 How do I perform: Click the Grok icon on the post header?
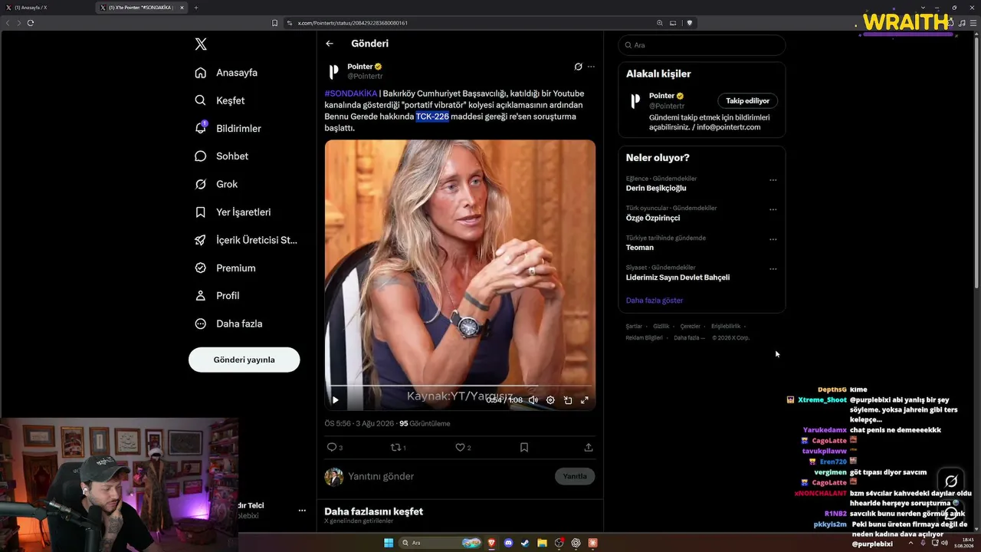click(x=578, y=67)
